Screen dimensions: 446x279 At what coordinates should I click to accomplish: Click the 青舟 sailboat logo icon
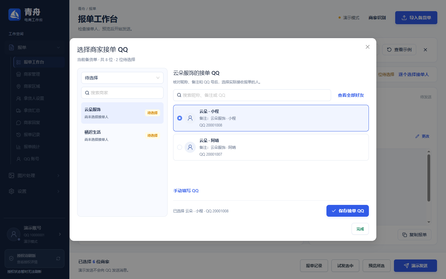[x=15, y=15]
